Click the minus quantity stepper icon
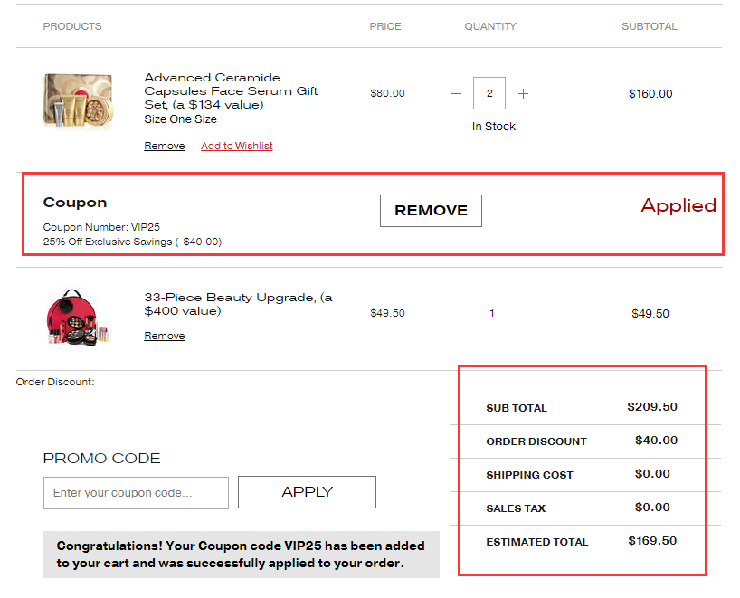This screenshot has height=598, width=740. (x=456, y=94)
